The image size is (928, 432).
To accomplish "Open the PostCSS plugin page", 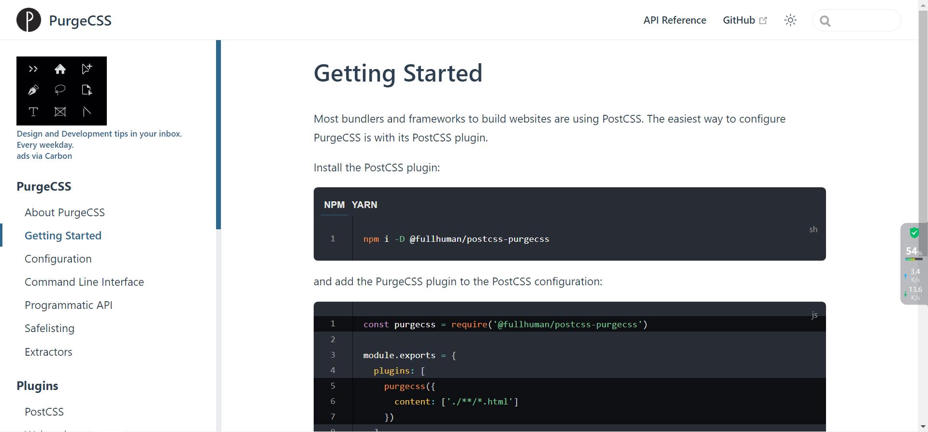I will 44,412.
